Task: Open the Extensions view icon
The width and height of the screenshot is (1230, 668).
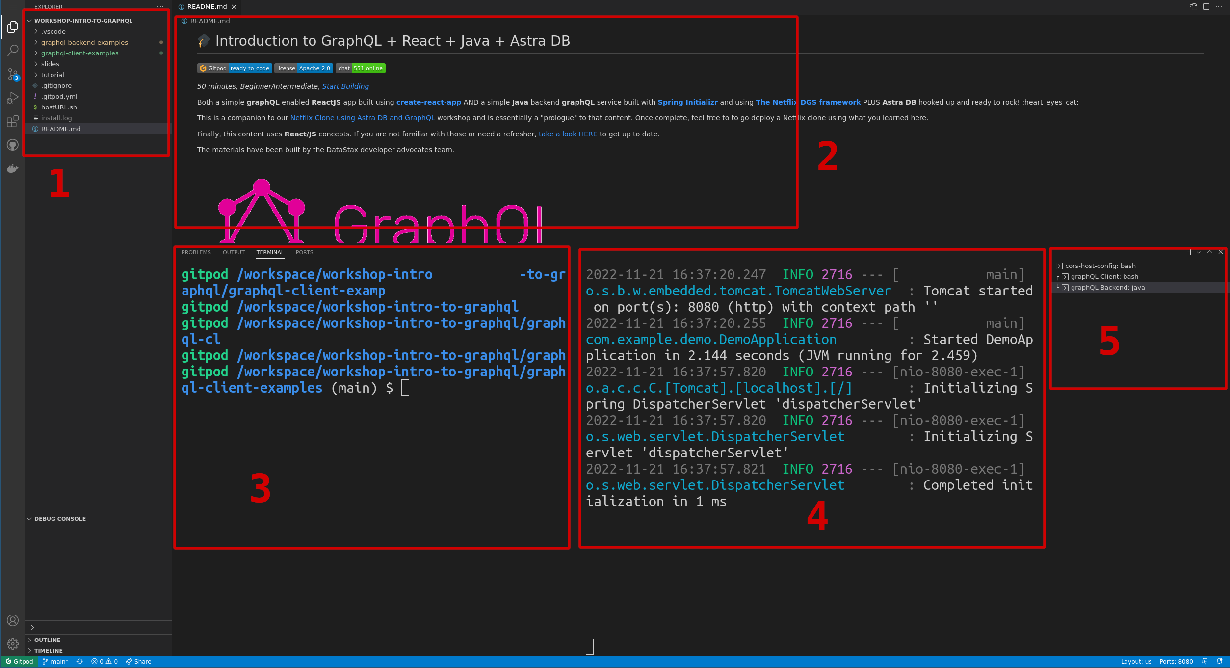Action: 13,121
